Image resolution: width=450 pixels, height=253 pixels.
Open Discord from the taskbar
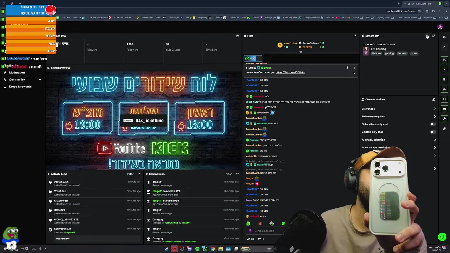[189, 249]
